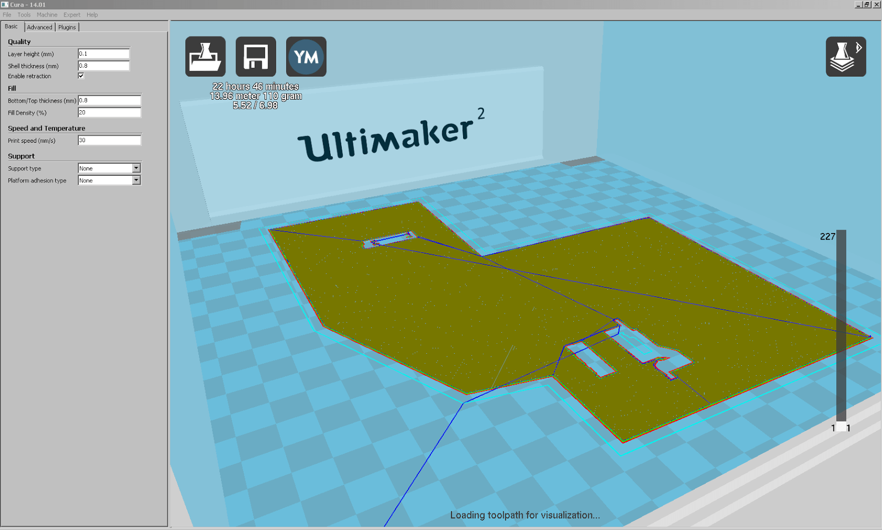The height and width of the screenshot is (530, 882).
Task: Minimize the Cura window
Action: [858, 4]
